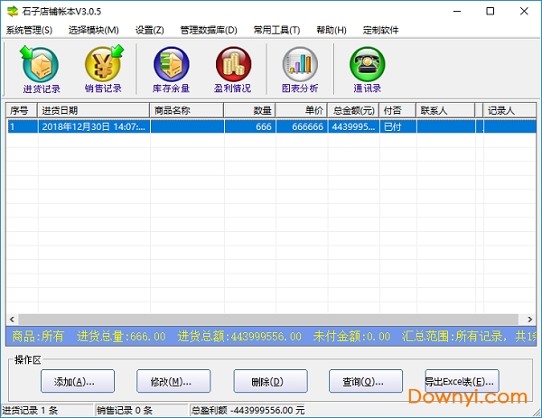Viewport: 542px width, 418px height.
Task: Sort by the 总金额(元) column header
Action: click(x=353, y=110)
